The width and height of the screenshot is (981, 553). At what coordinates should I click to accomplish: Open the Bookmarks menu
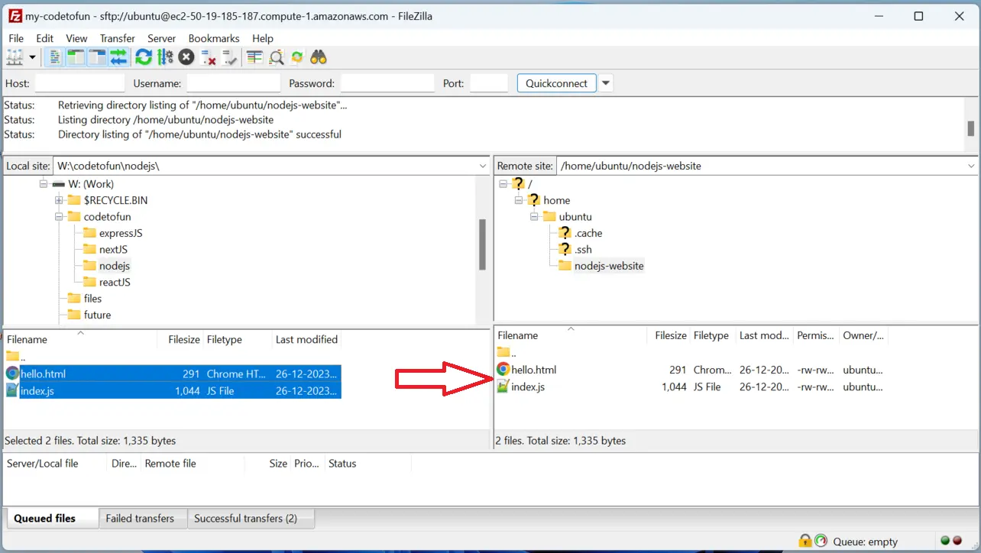(214, 38)
